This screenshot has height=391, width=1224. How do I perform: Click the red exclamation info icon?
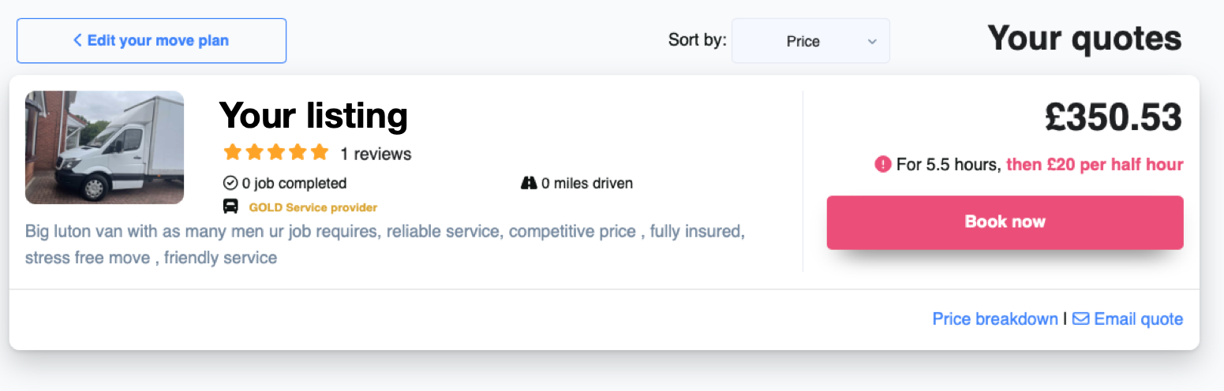point(882,165)
